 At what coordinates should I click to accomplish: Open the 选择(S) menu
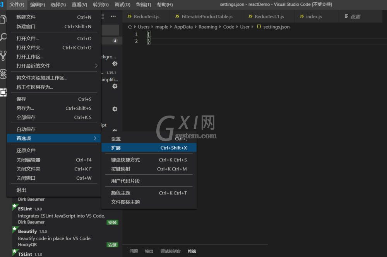tap(58, 4)
